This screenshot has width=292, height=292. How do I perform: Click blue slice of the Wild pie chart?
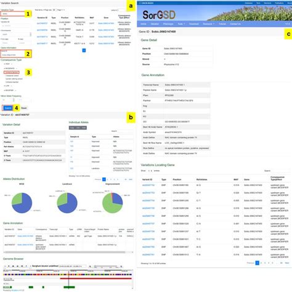click(24, 205)
